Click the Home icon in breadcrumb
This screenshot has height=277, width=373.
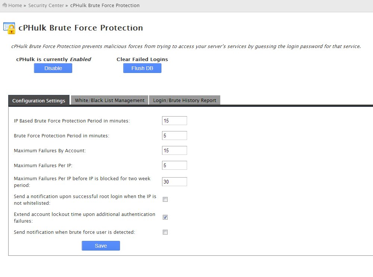4,5
